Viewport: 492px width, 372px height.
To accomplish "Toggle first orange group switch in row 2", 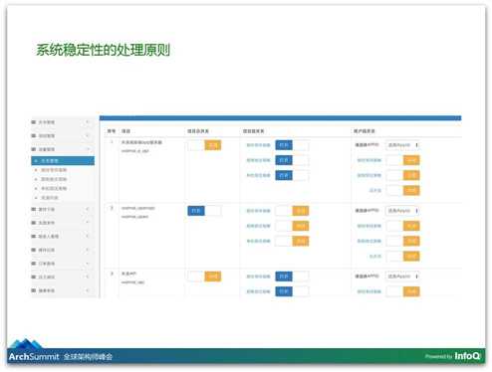I will [292, 211].
